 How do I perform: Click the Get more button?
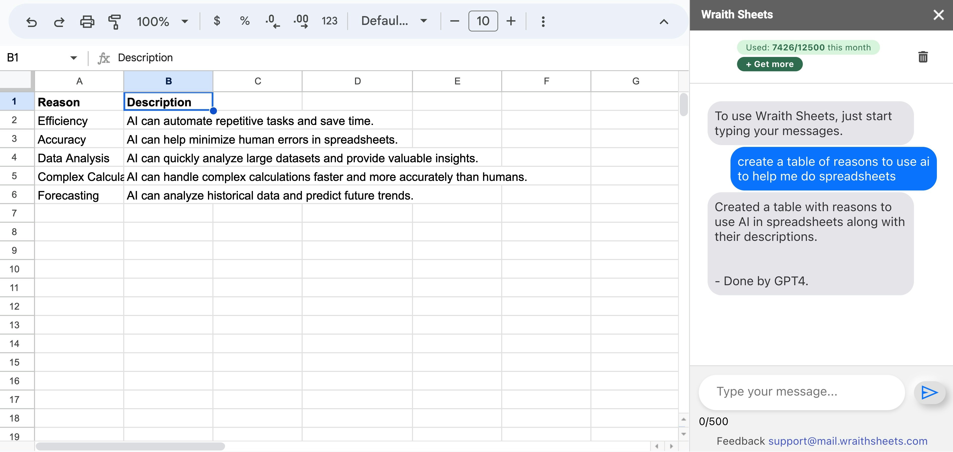coord(770,64)
